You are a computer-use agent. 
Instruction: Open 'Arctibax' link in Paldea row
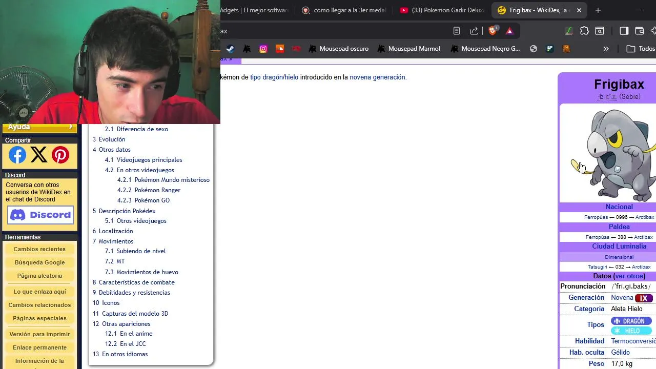(x=643, y=237)
